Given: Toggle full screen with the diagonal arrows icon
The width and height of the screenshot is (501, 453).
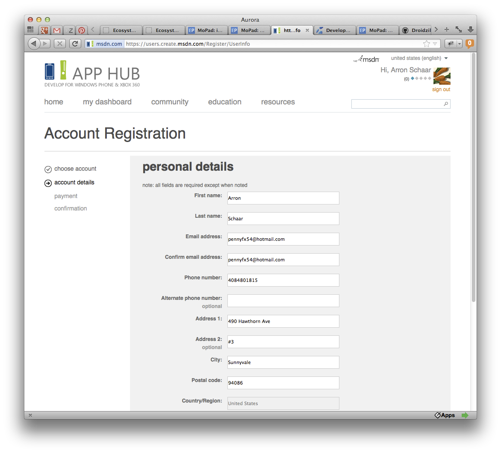Looking at the screenshot, I should 459,30.
